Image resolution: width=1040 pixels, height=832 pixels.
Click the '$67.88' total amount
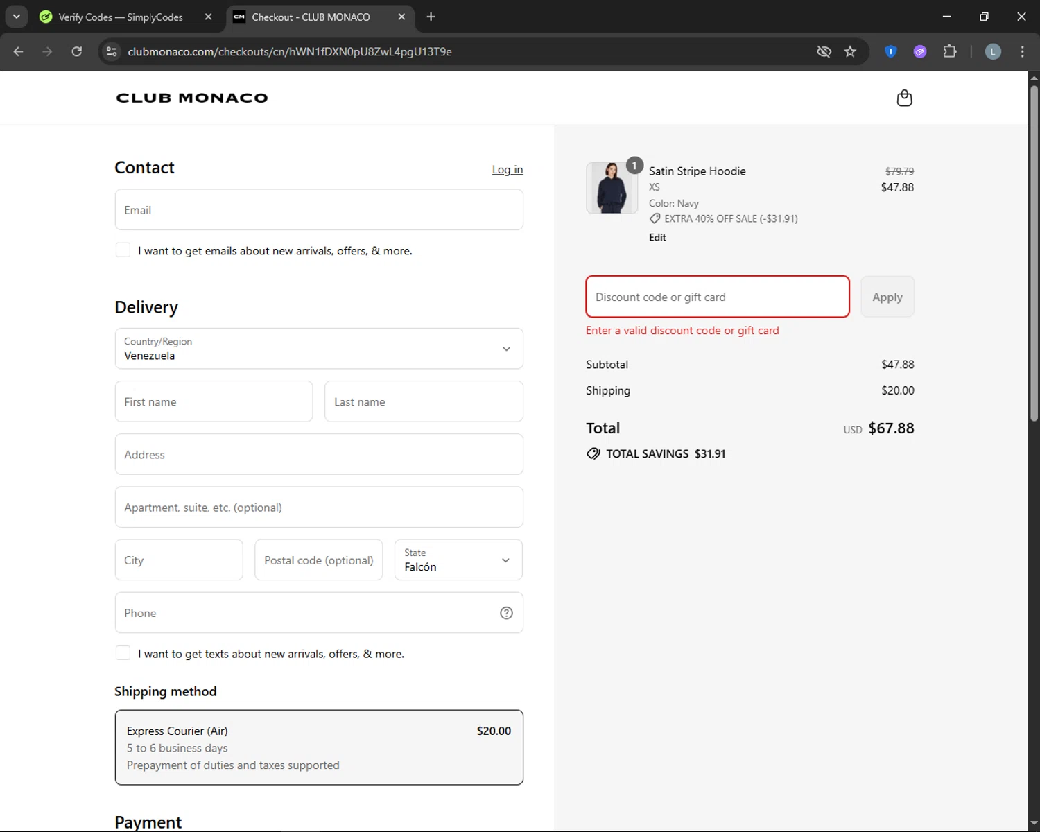(891, 428)
